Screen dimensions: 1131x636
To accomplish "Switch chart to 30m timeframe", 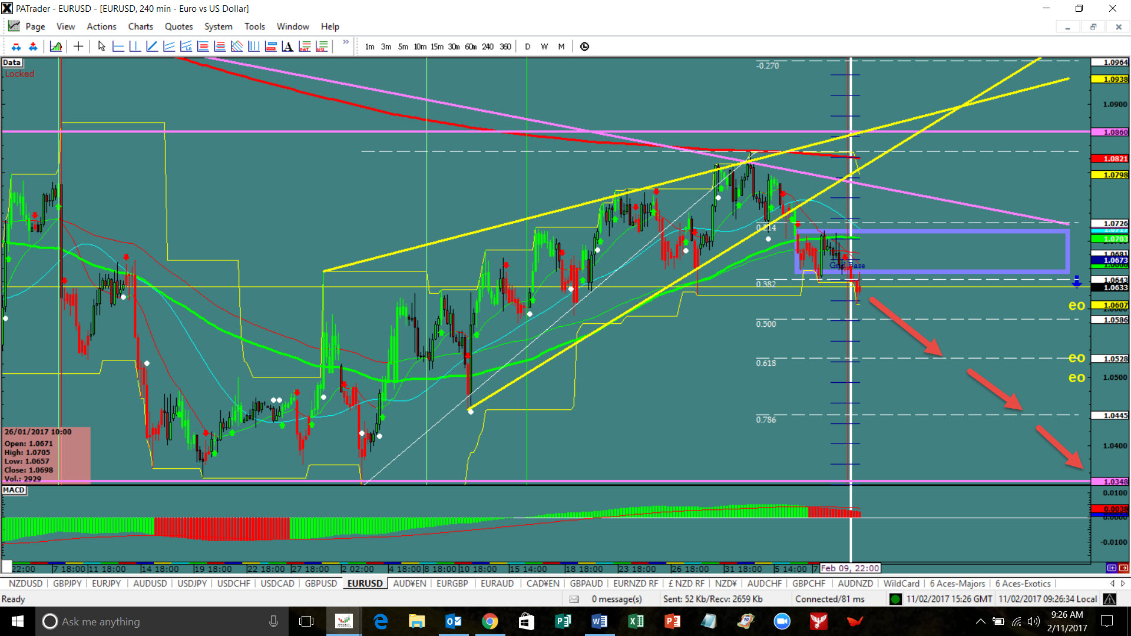I will pyautogui.click(x=454, y=47).
